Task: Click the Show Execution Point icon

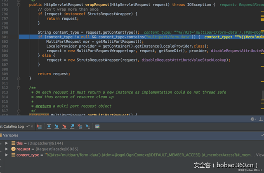Action: [39, 127]
